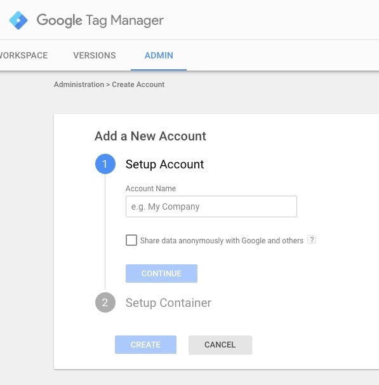This screenshot has width=379, height=385.
Task: Open the help icon beside Share data
Action: click(x=312, y=240)
